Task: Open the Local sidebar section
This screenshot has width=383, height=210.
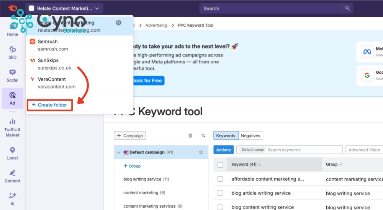Action: click(12, 153)
